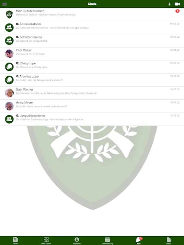Open the News tab icon

point(15,239)
